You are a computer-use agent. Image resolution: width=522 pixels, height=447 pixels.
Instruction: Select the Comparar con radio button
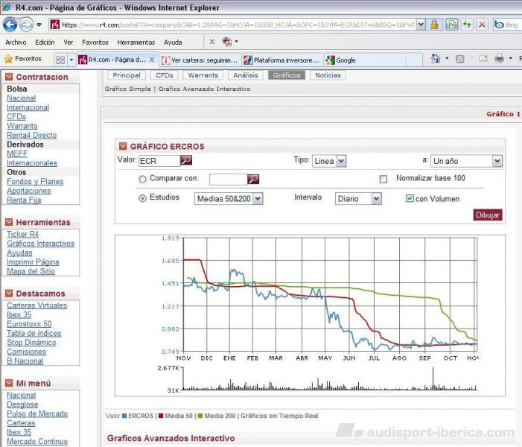142,180
